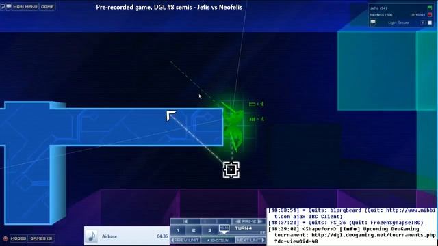This screenshot has width=438, height=246.
Task: Rewind timeline to start with skip-back button
Action: 185,221
